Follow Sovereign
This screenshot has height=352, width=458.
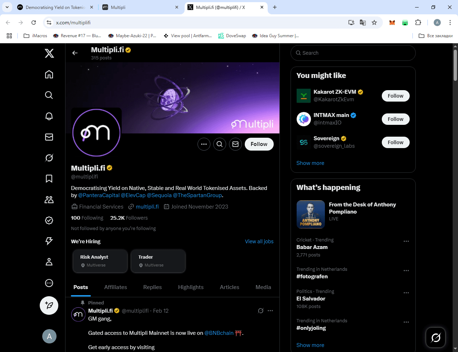click(x=395, y=142)
